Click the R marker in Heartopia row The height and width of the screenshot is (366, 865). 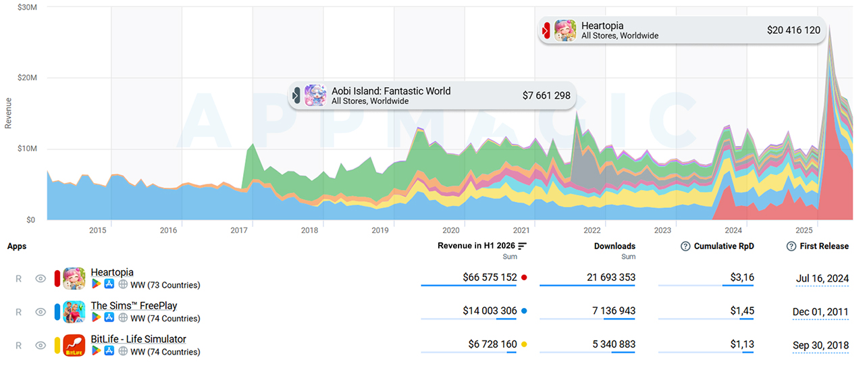(x=19, y=278)
